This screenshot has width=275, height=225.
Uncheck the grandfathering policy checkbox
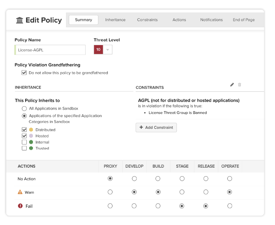tap(24, 73)
